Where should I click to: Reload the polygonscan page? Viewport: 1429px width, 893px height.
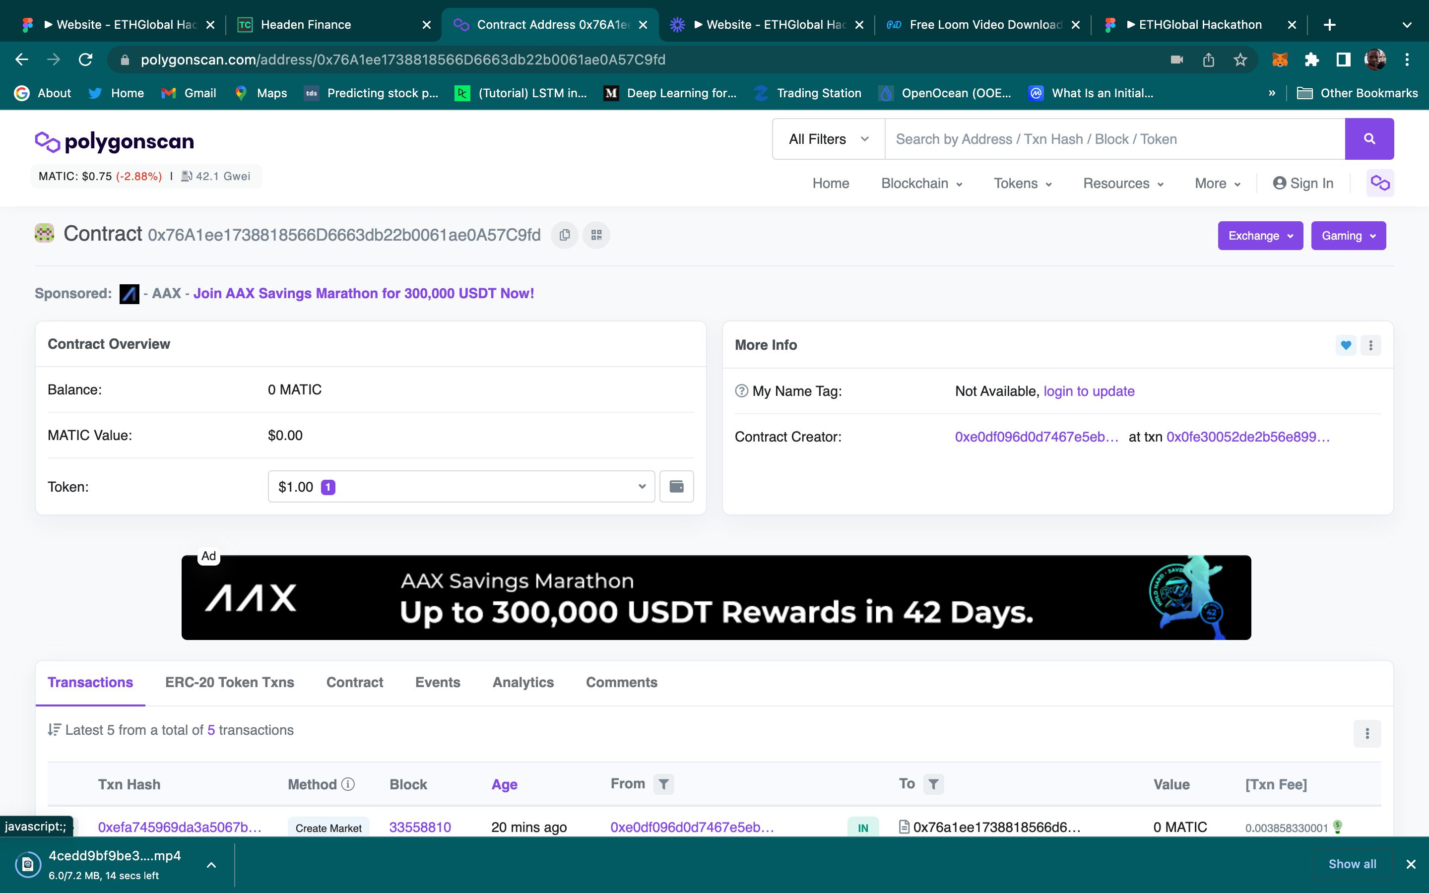pos(86,60)
